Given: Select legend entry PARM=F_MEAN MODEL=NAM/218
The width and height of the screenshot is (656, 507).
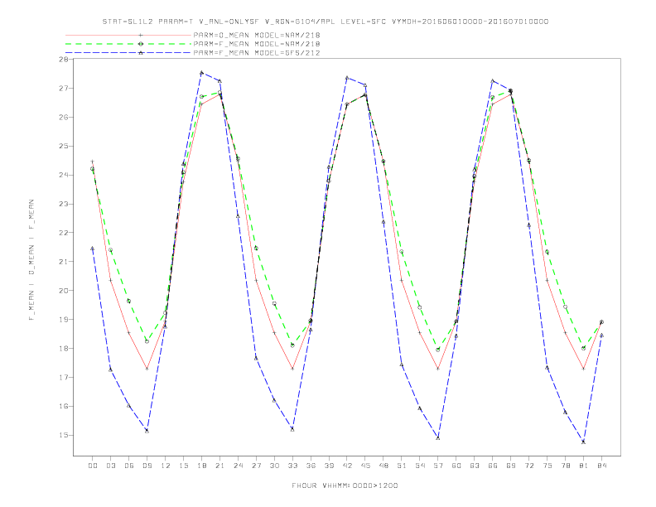Looking at the screenshot, I should pyautogui.click(x=257, y=44).
